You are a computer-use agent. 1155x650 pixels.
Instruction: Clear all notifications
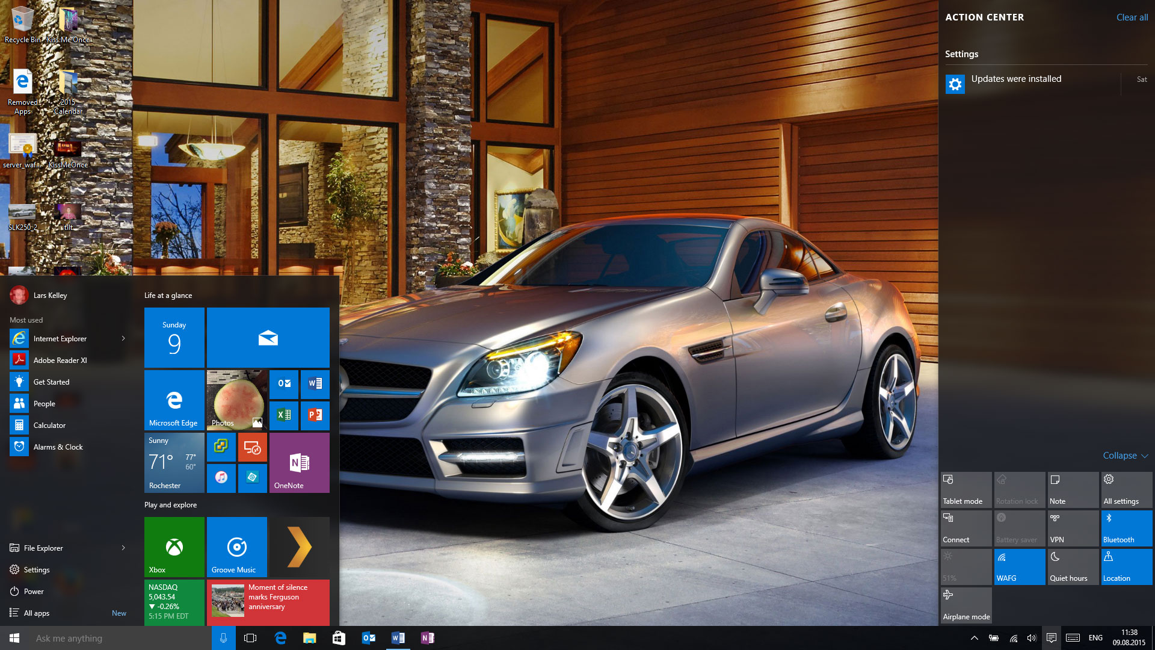click(1132, 17)
